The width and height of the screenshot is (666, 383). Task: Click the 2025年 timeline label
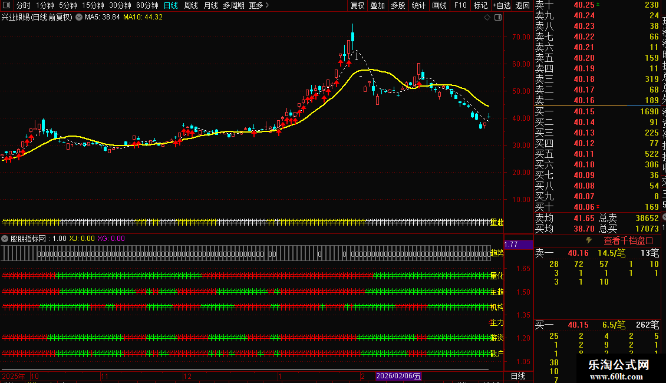pos(14,376)
